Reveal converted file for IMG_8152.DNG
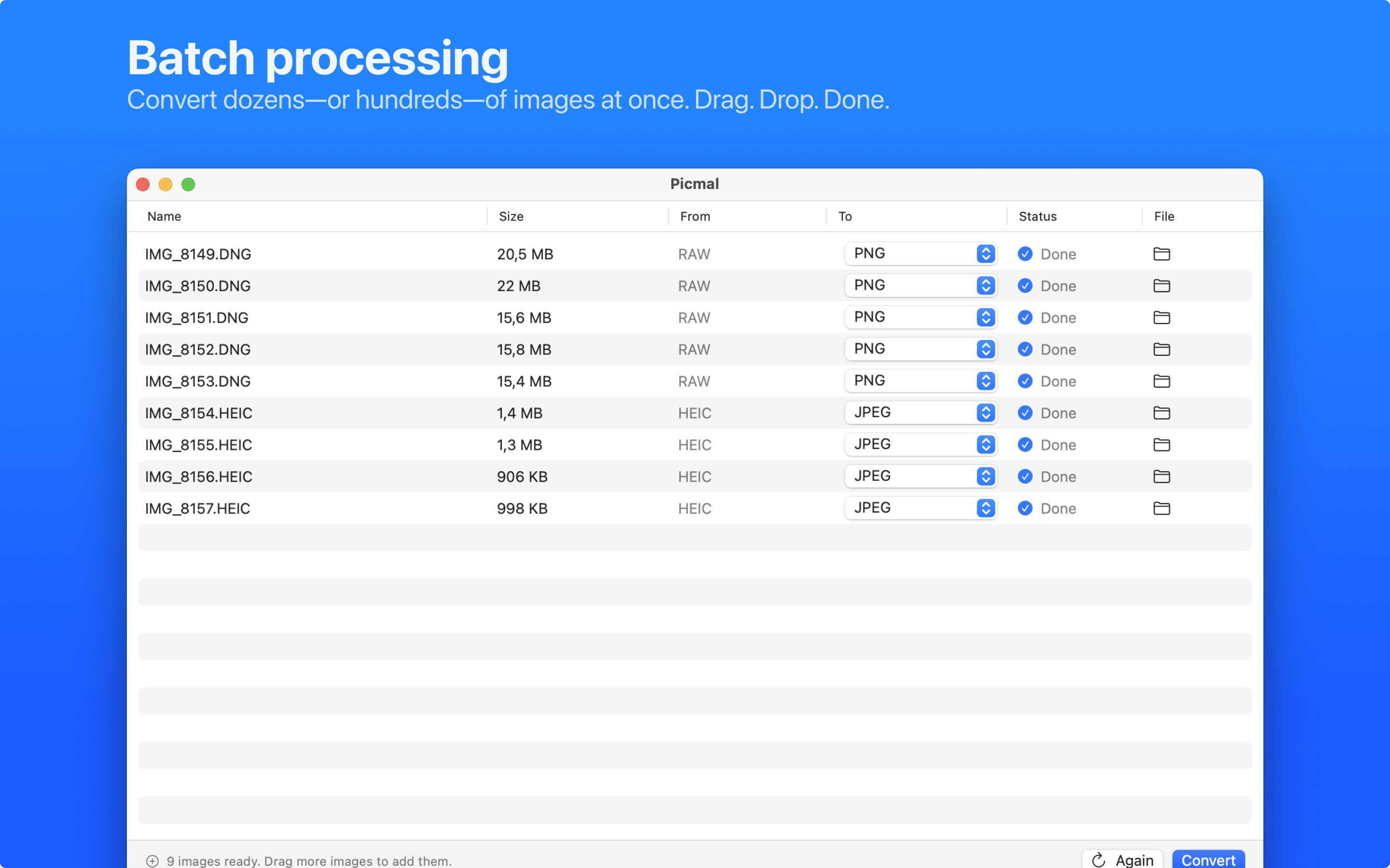This screenshot has height=868, width=1390. click(1161, 349)
